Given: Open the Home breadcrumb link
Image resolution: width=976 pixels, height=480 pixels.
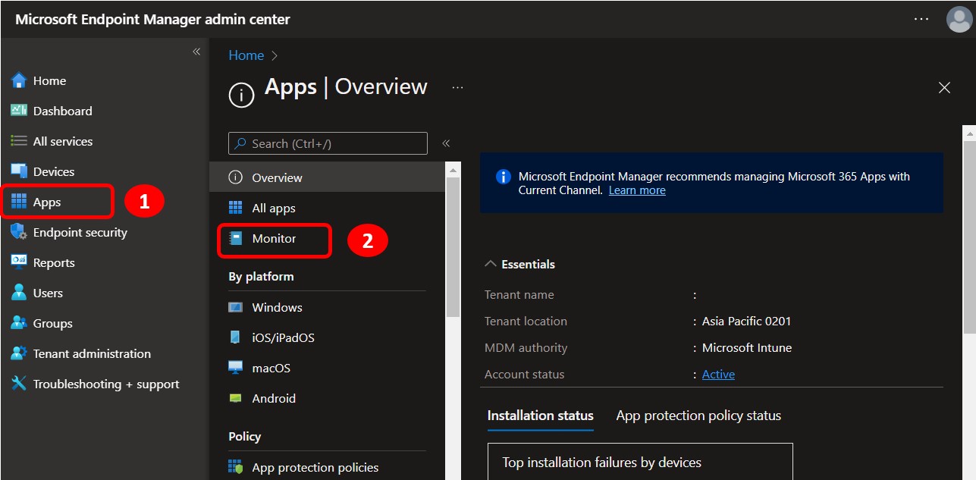Looking at the screenshot, I should point(246,55).
